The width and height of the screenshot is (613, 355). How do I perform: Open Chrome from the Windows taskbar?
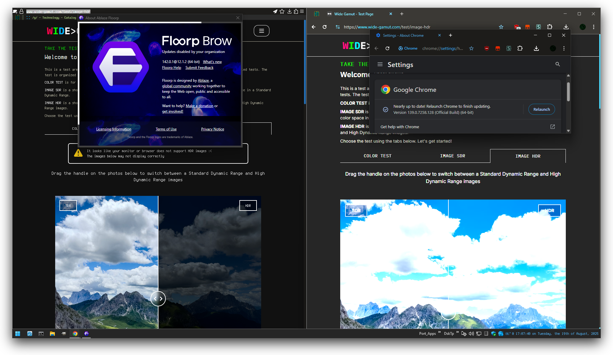[75, 334]
